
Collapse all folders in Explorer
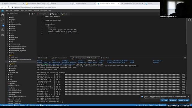click(x=32, y=14)
